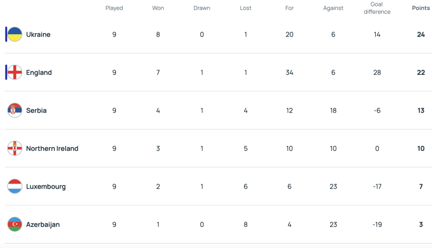This screenshot has height=248, width=432.
Task: Open the Luxembourg team name
Action: click(46, 186)
